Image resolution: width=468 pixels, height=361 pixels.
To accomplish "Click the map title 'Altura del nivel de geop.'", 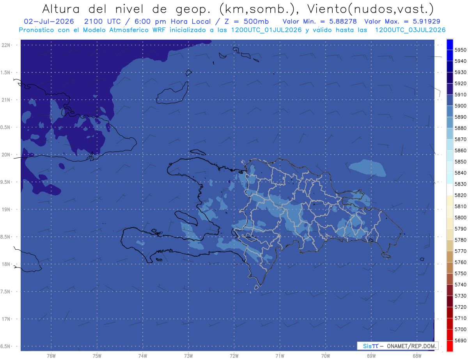I will pos(126,9).
